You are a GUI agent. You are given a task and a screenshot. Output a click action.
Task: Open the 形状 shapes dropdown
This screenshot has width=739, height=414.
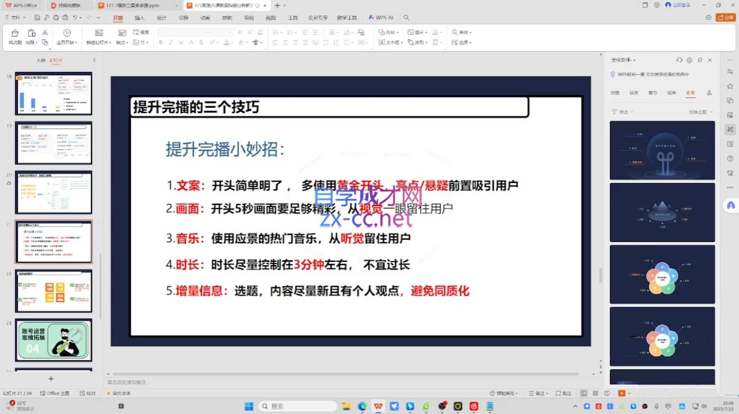(388, 33)
